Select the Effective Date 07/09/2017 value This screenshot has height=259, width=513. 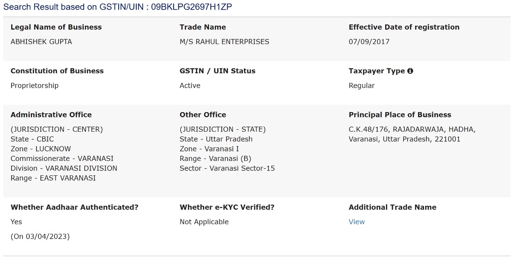[x=369, y=42]
